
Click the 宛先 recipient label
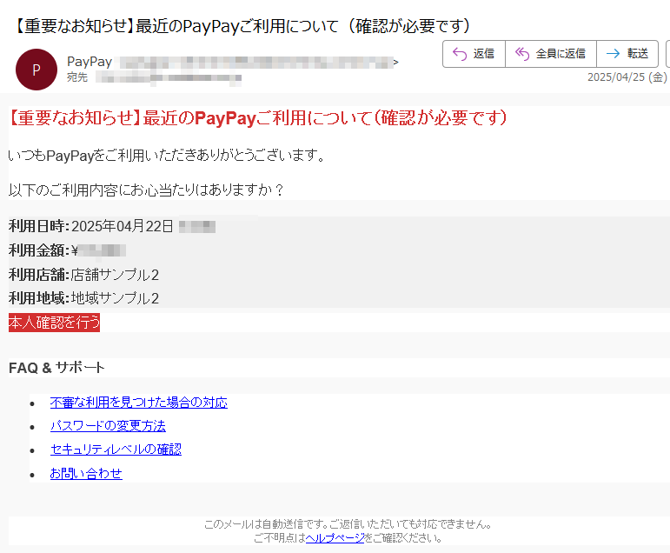coord(77,77)
